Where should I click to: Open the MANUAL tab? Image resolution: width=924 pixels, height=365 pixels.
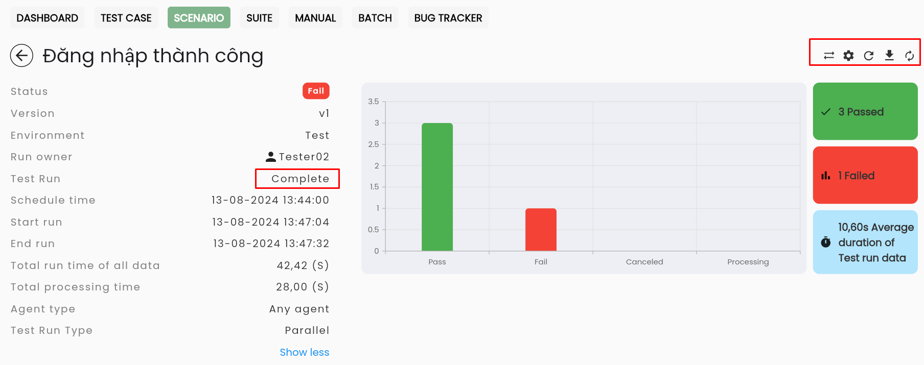[x=315, y=18]
